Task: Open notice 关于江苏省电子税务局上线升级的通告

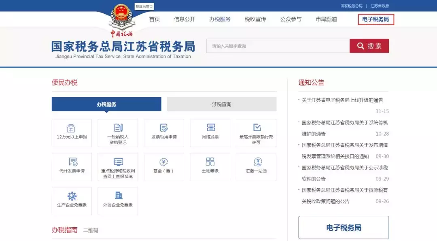Action: 342,100
